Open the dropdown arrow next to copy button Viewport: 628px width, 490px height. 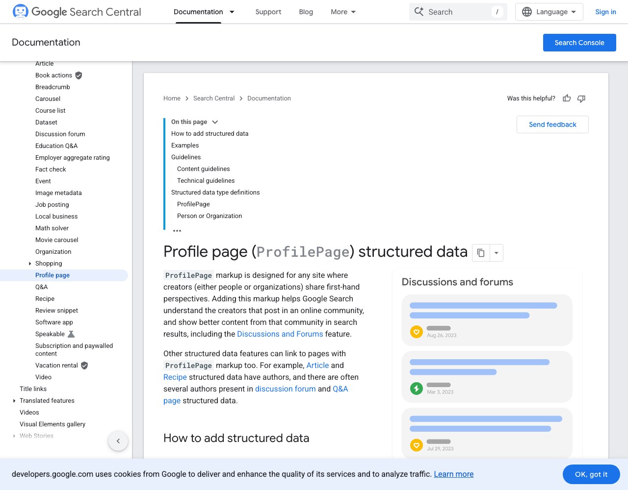pos(496,253)
